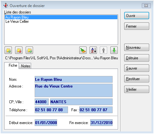Move dossier up with grey arrow
Viewport: 154px width, 134px height.
click(x=103, y=50)
